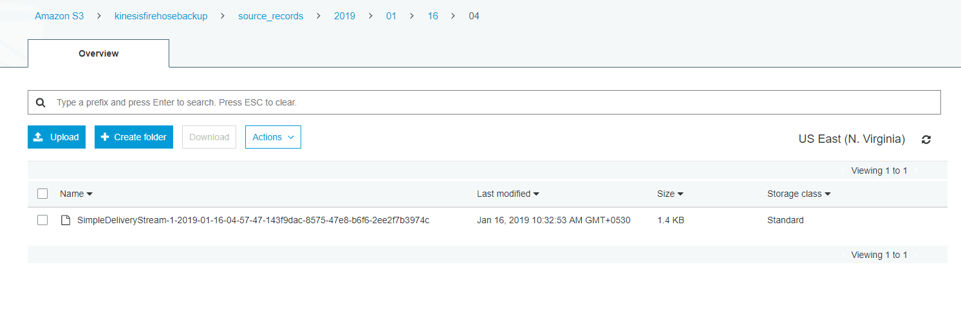
Task: Sort by Name column arrow
Action: tap(89, 194)
